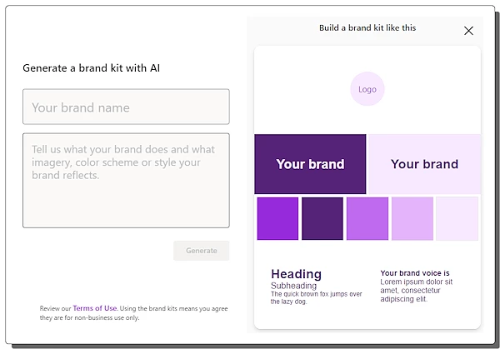Click the "Your brand name" input field

126,107
